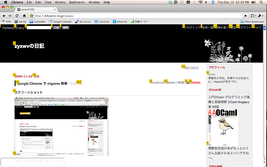This screenshot has width=267, height=167.
Task: Click the JavaScript category link
Action: coord(157,83)
